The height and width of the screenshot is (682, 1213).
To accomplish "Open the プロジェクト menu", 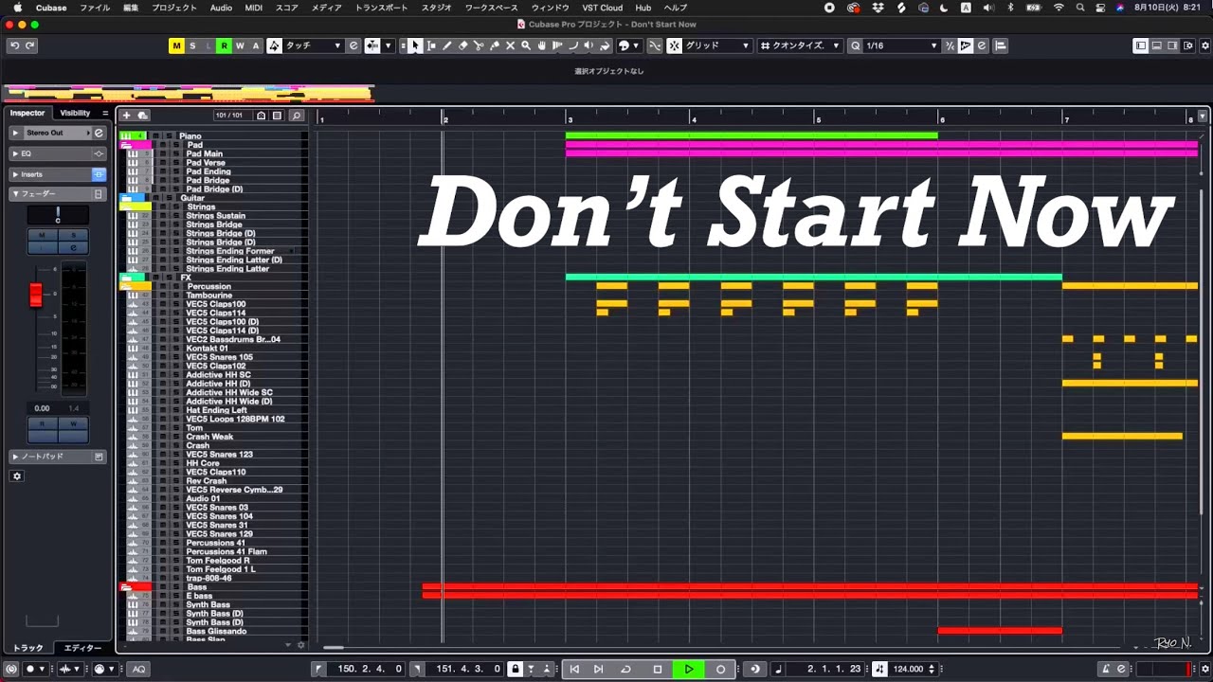I will (x=174, y=8).
